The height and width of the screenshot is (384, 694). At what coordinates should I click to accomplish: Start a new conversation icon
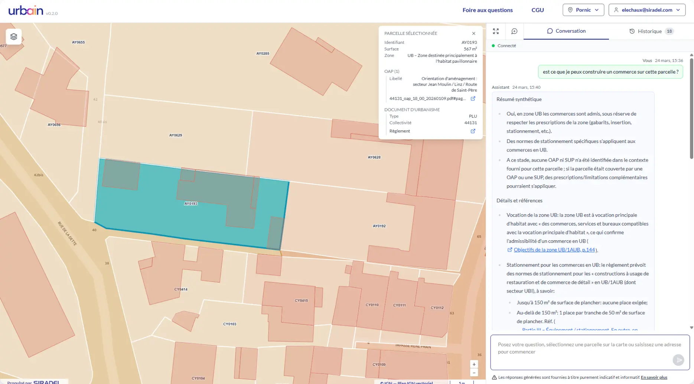(514, 31)
